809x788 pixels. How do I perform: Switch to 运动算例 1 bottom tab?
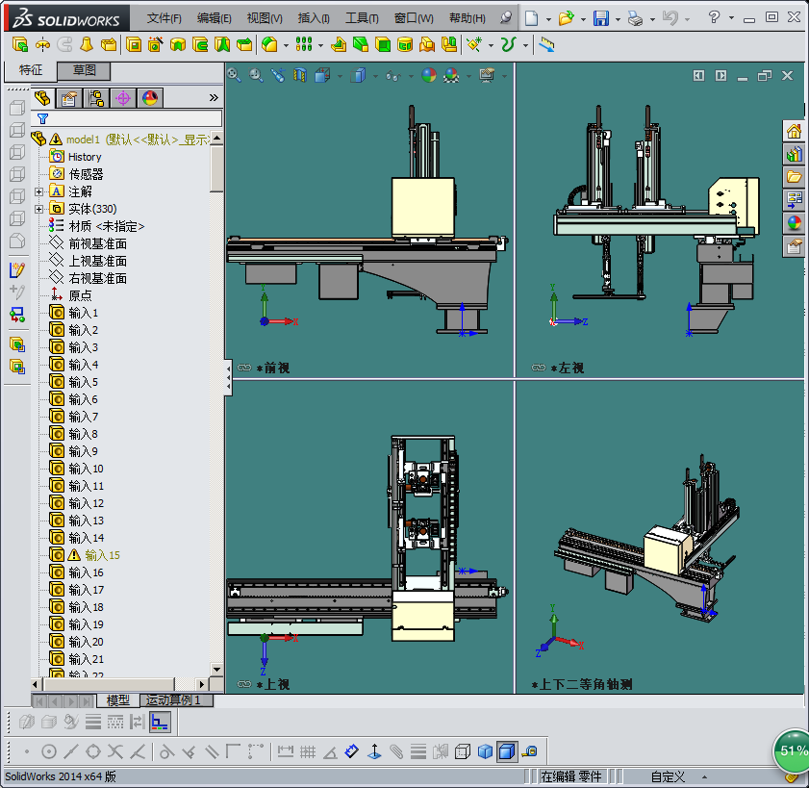point(173,700)
